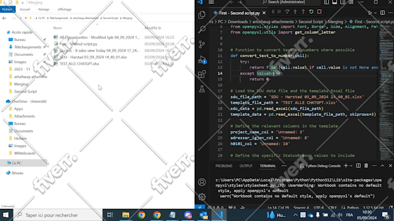
Task: Step over in the debug toolbar
Action: pos(287,12)
